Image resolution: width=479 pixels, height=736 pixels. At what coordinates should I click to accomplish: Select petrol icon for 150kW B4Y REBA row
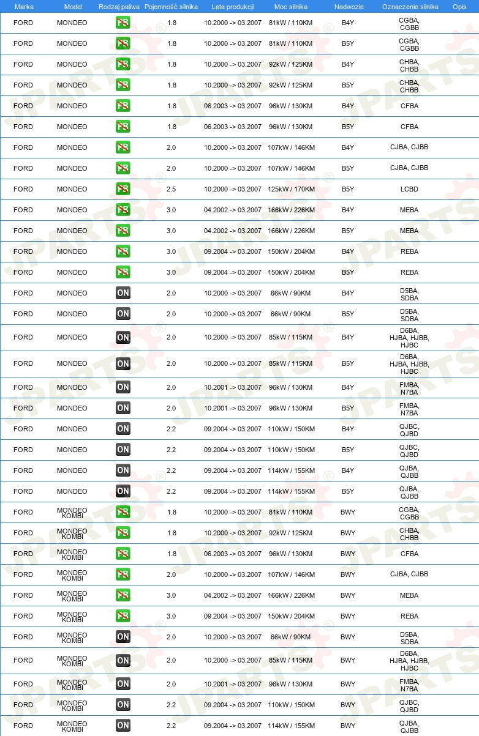[123, 251]
